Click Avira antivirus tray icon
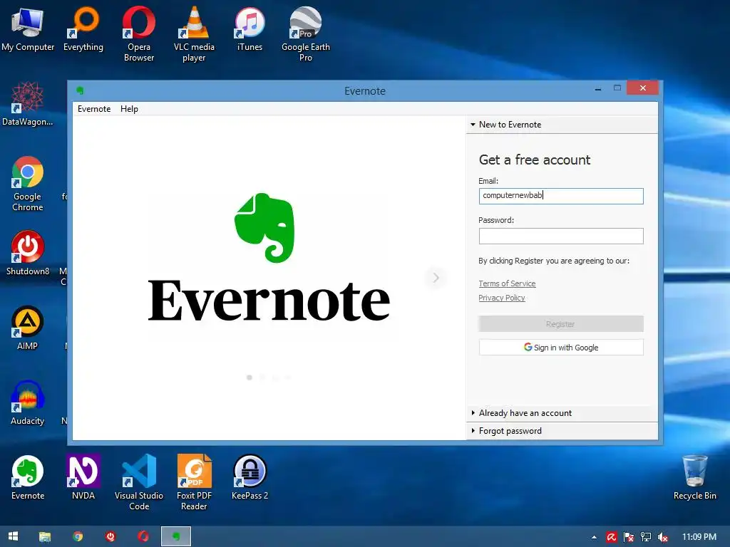This screenshot has height=547, width=730. [611, 537]
